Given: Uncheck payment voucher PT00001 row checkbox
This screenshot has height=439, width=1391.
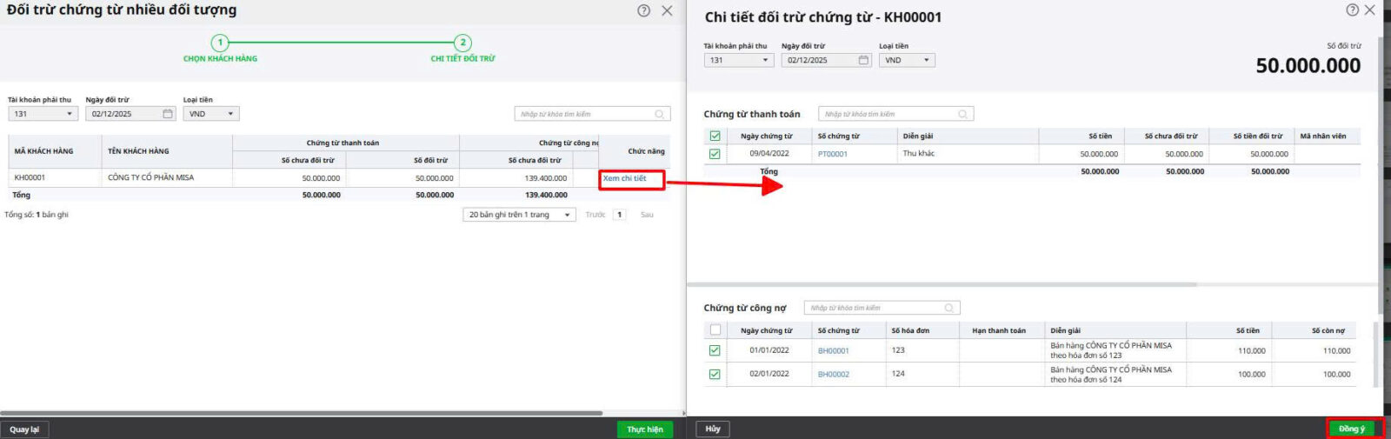Looking at the screenshot, I should coord(715,154).
